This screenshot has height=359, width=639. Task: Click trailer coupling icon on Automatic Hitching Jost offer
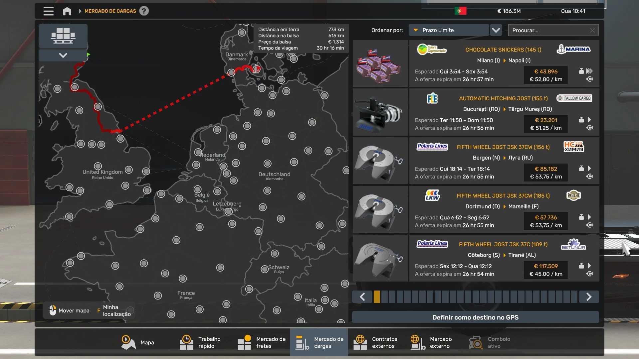(x=589, y=128)
